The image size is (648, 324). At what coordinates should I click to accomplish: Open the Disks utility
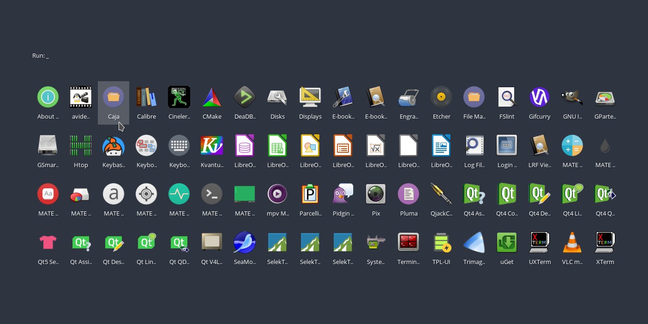click(x=277, y=103)
